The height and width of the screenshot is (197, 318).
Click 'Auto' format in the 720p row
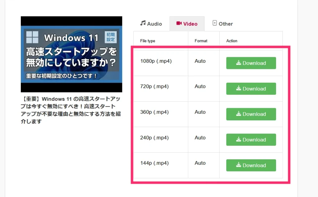[200, 86]
